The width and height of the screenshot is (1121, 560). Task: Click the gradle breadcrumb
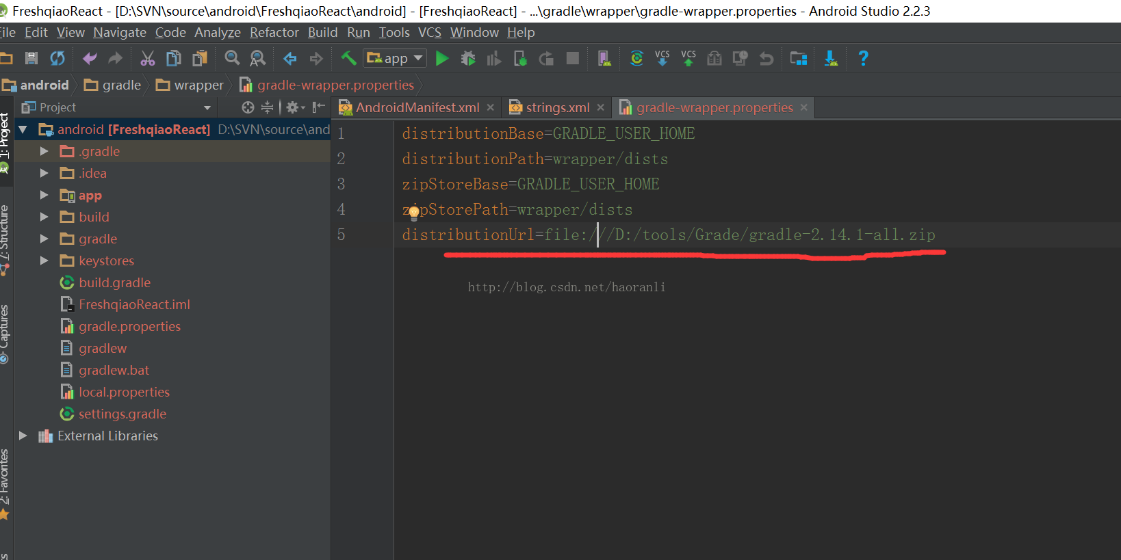[112, 85]
